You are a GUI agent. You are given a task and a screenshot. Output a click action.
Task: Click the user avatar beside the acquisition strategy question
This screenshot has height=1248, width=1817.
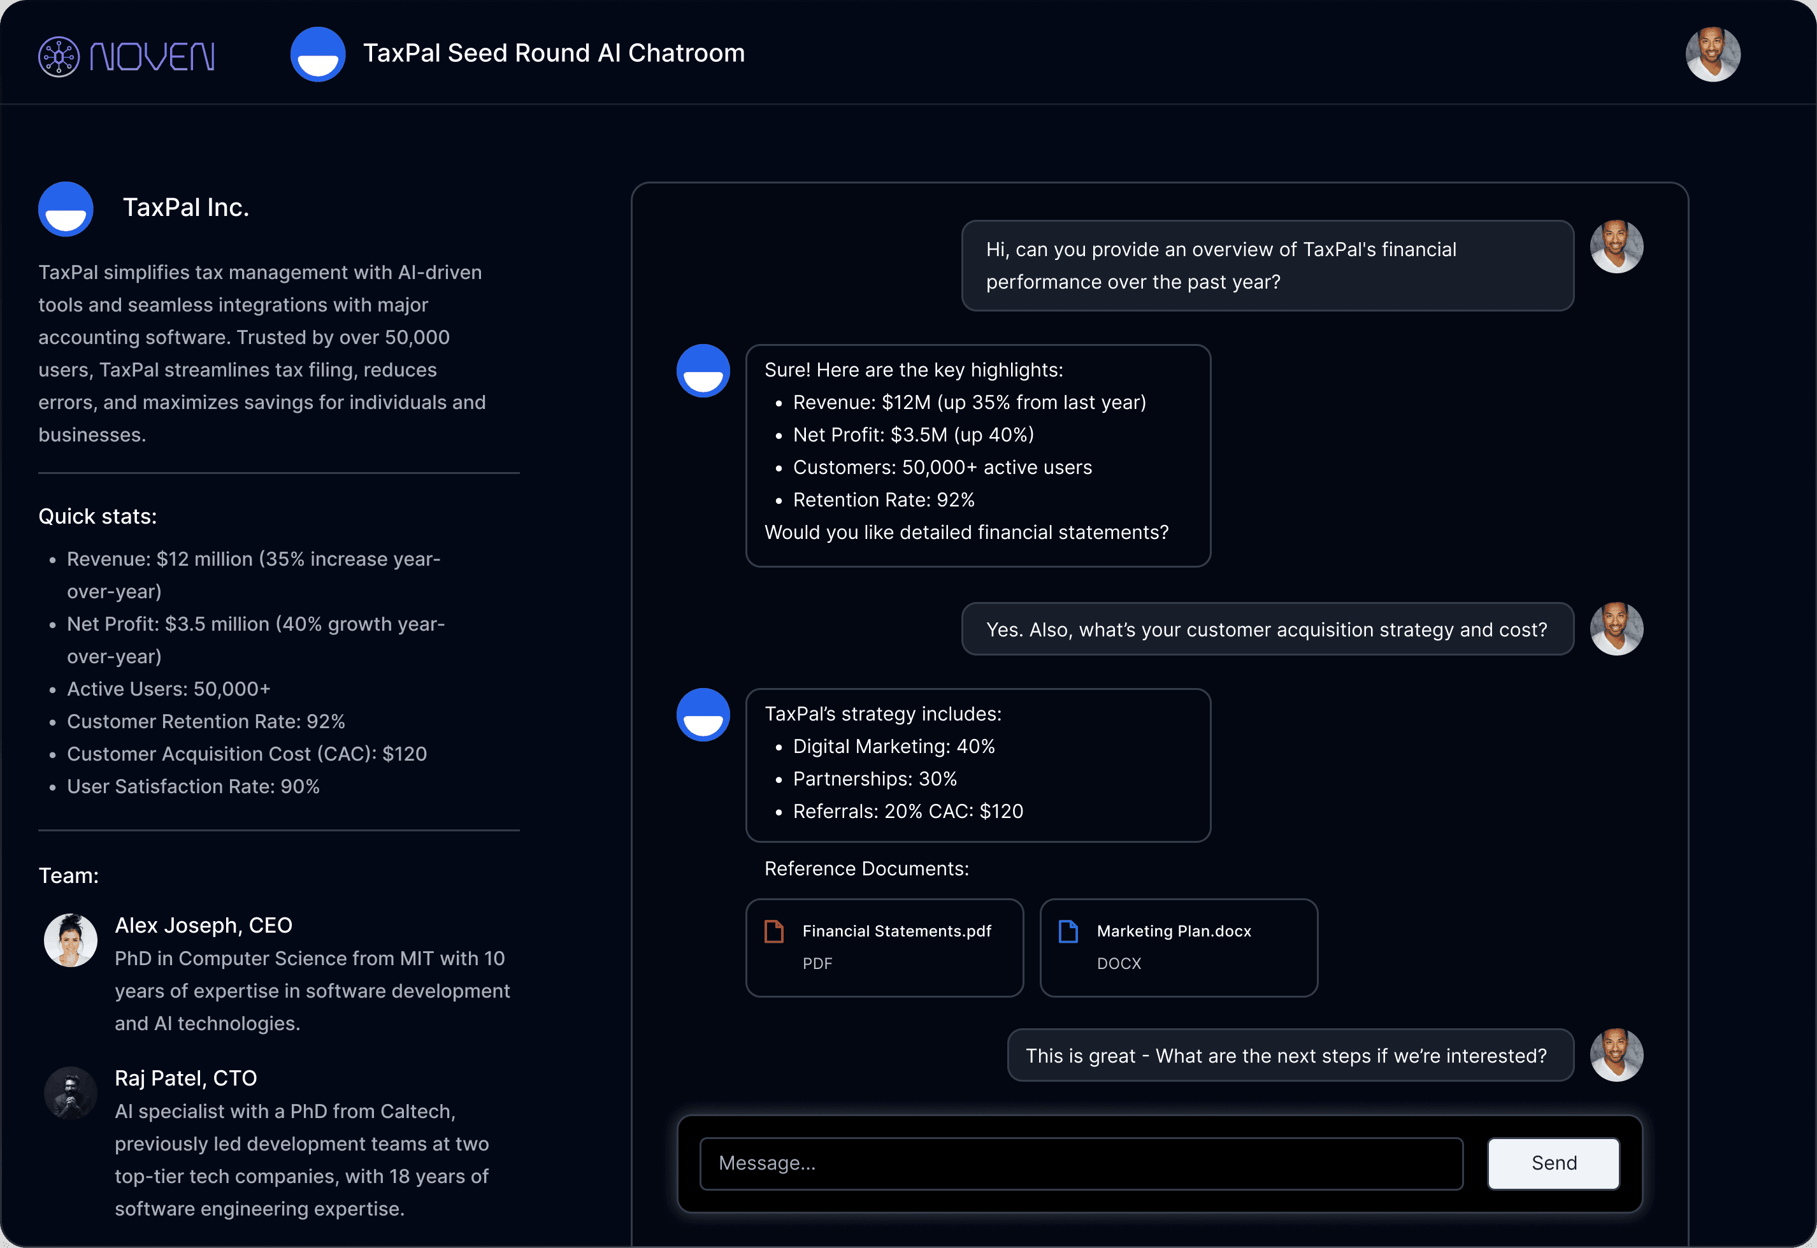click(x=1616, y=629)
